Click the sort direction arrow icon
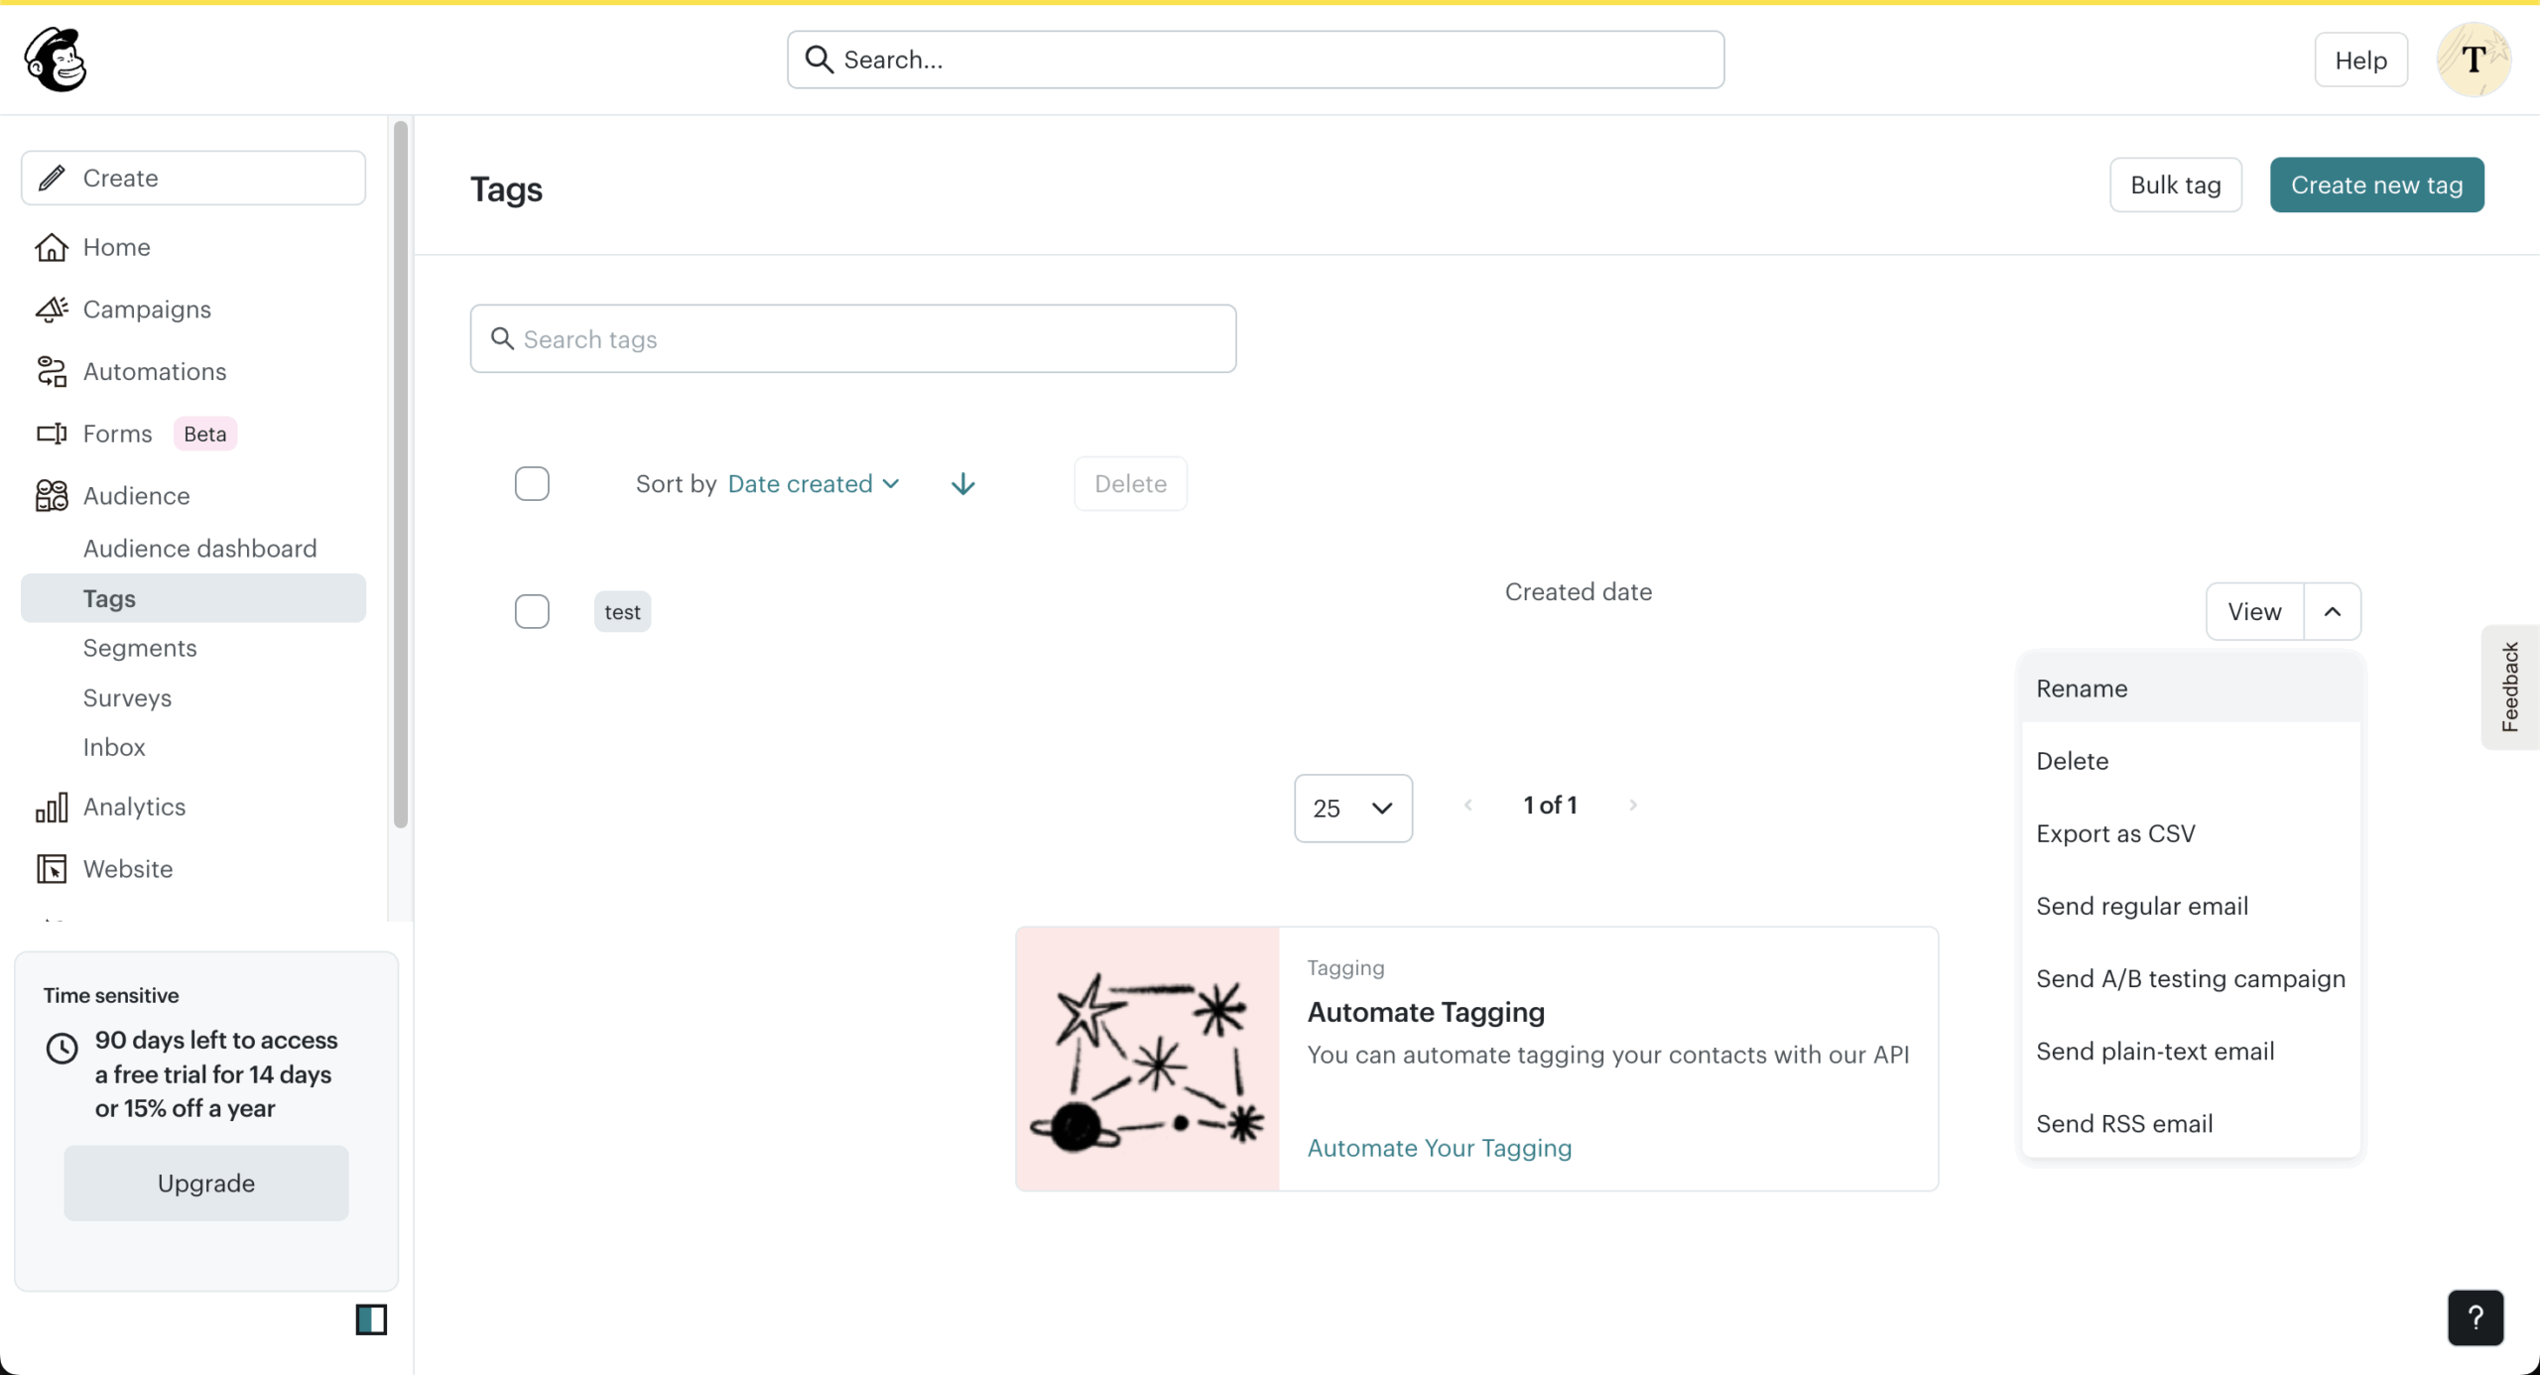This screenshot has width=2540, height=1375. click(x=962, y=484)
